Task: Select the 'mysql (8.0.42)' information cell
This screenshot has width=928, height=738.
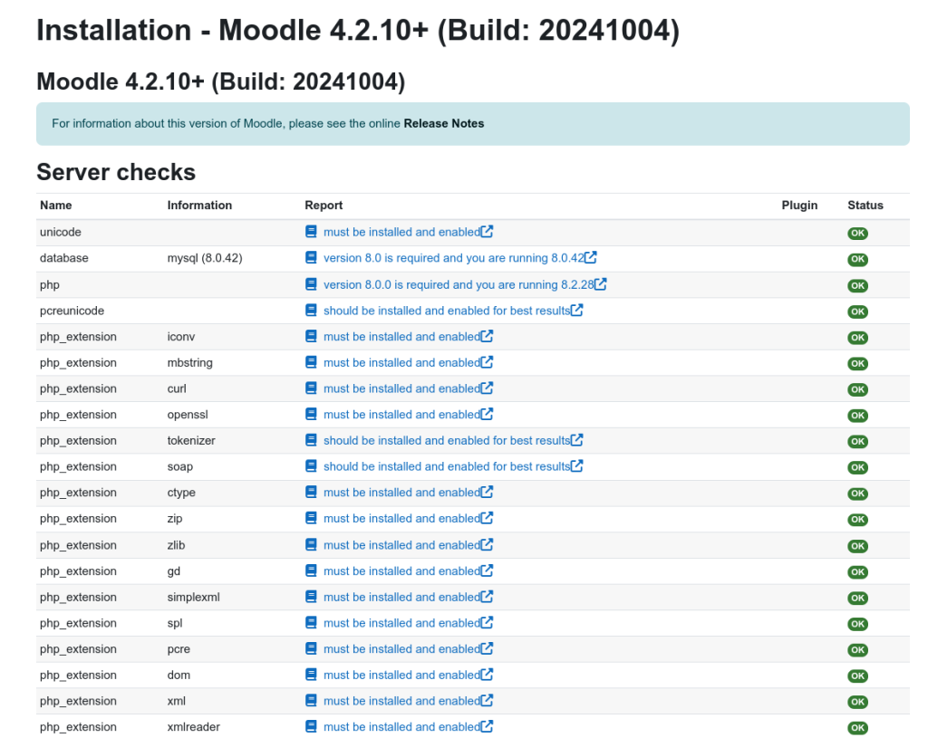Action: (205, 258)
